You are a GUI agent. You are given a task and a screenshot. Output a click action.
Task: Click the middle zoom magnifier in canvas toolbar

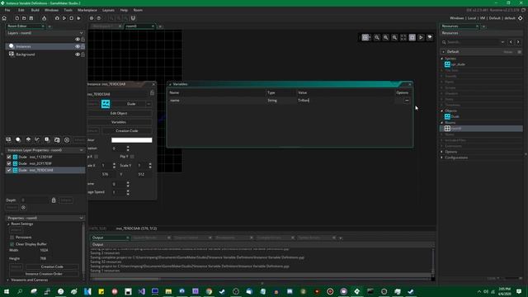(385, 37)
